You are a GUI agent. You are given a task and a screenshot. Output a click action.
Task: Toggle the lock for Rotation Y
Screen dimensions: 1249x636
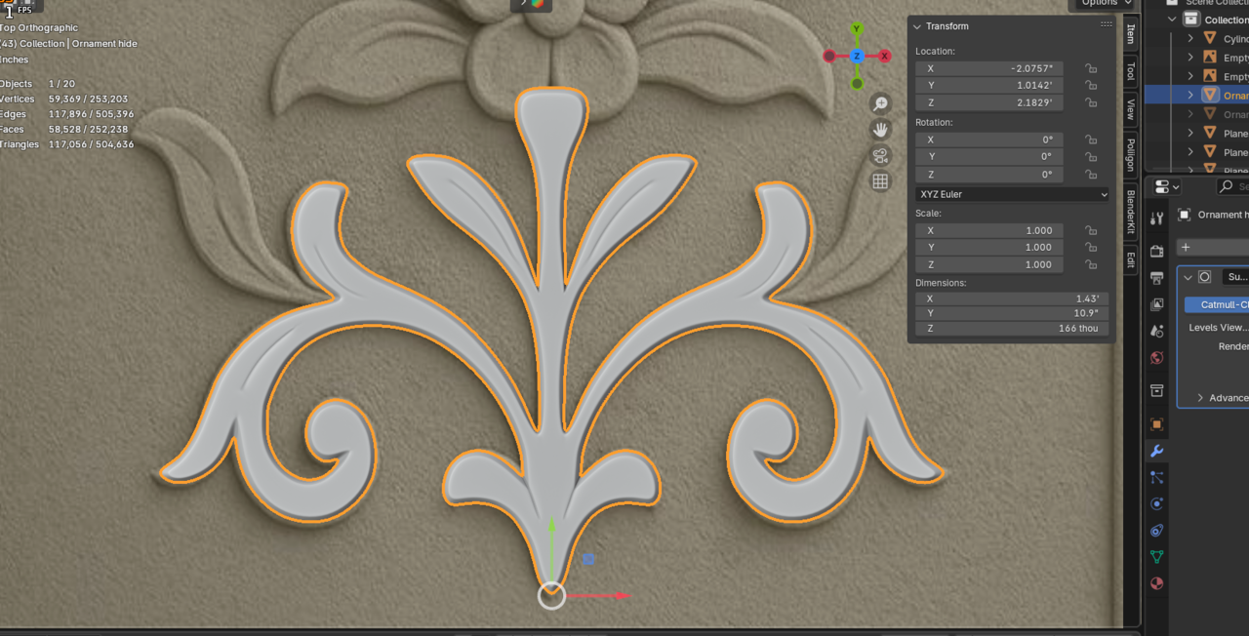point(1091,156)
